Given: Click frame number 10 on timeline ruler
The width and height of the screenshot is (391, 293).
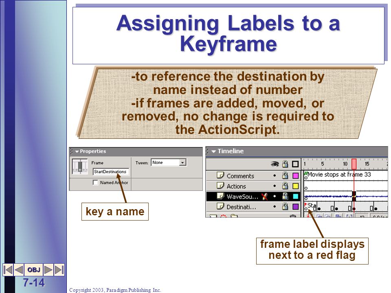Looking at the screenshot, I should point(345,164).
